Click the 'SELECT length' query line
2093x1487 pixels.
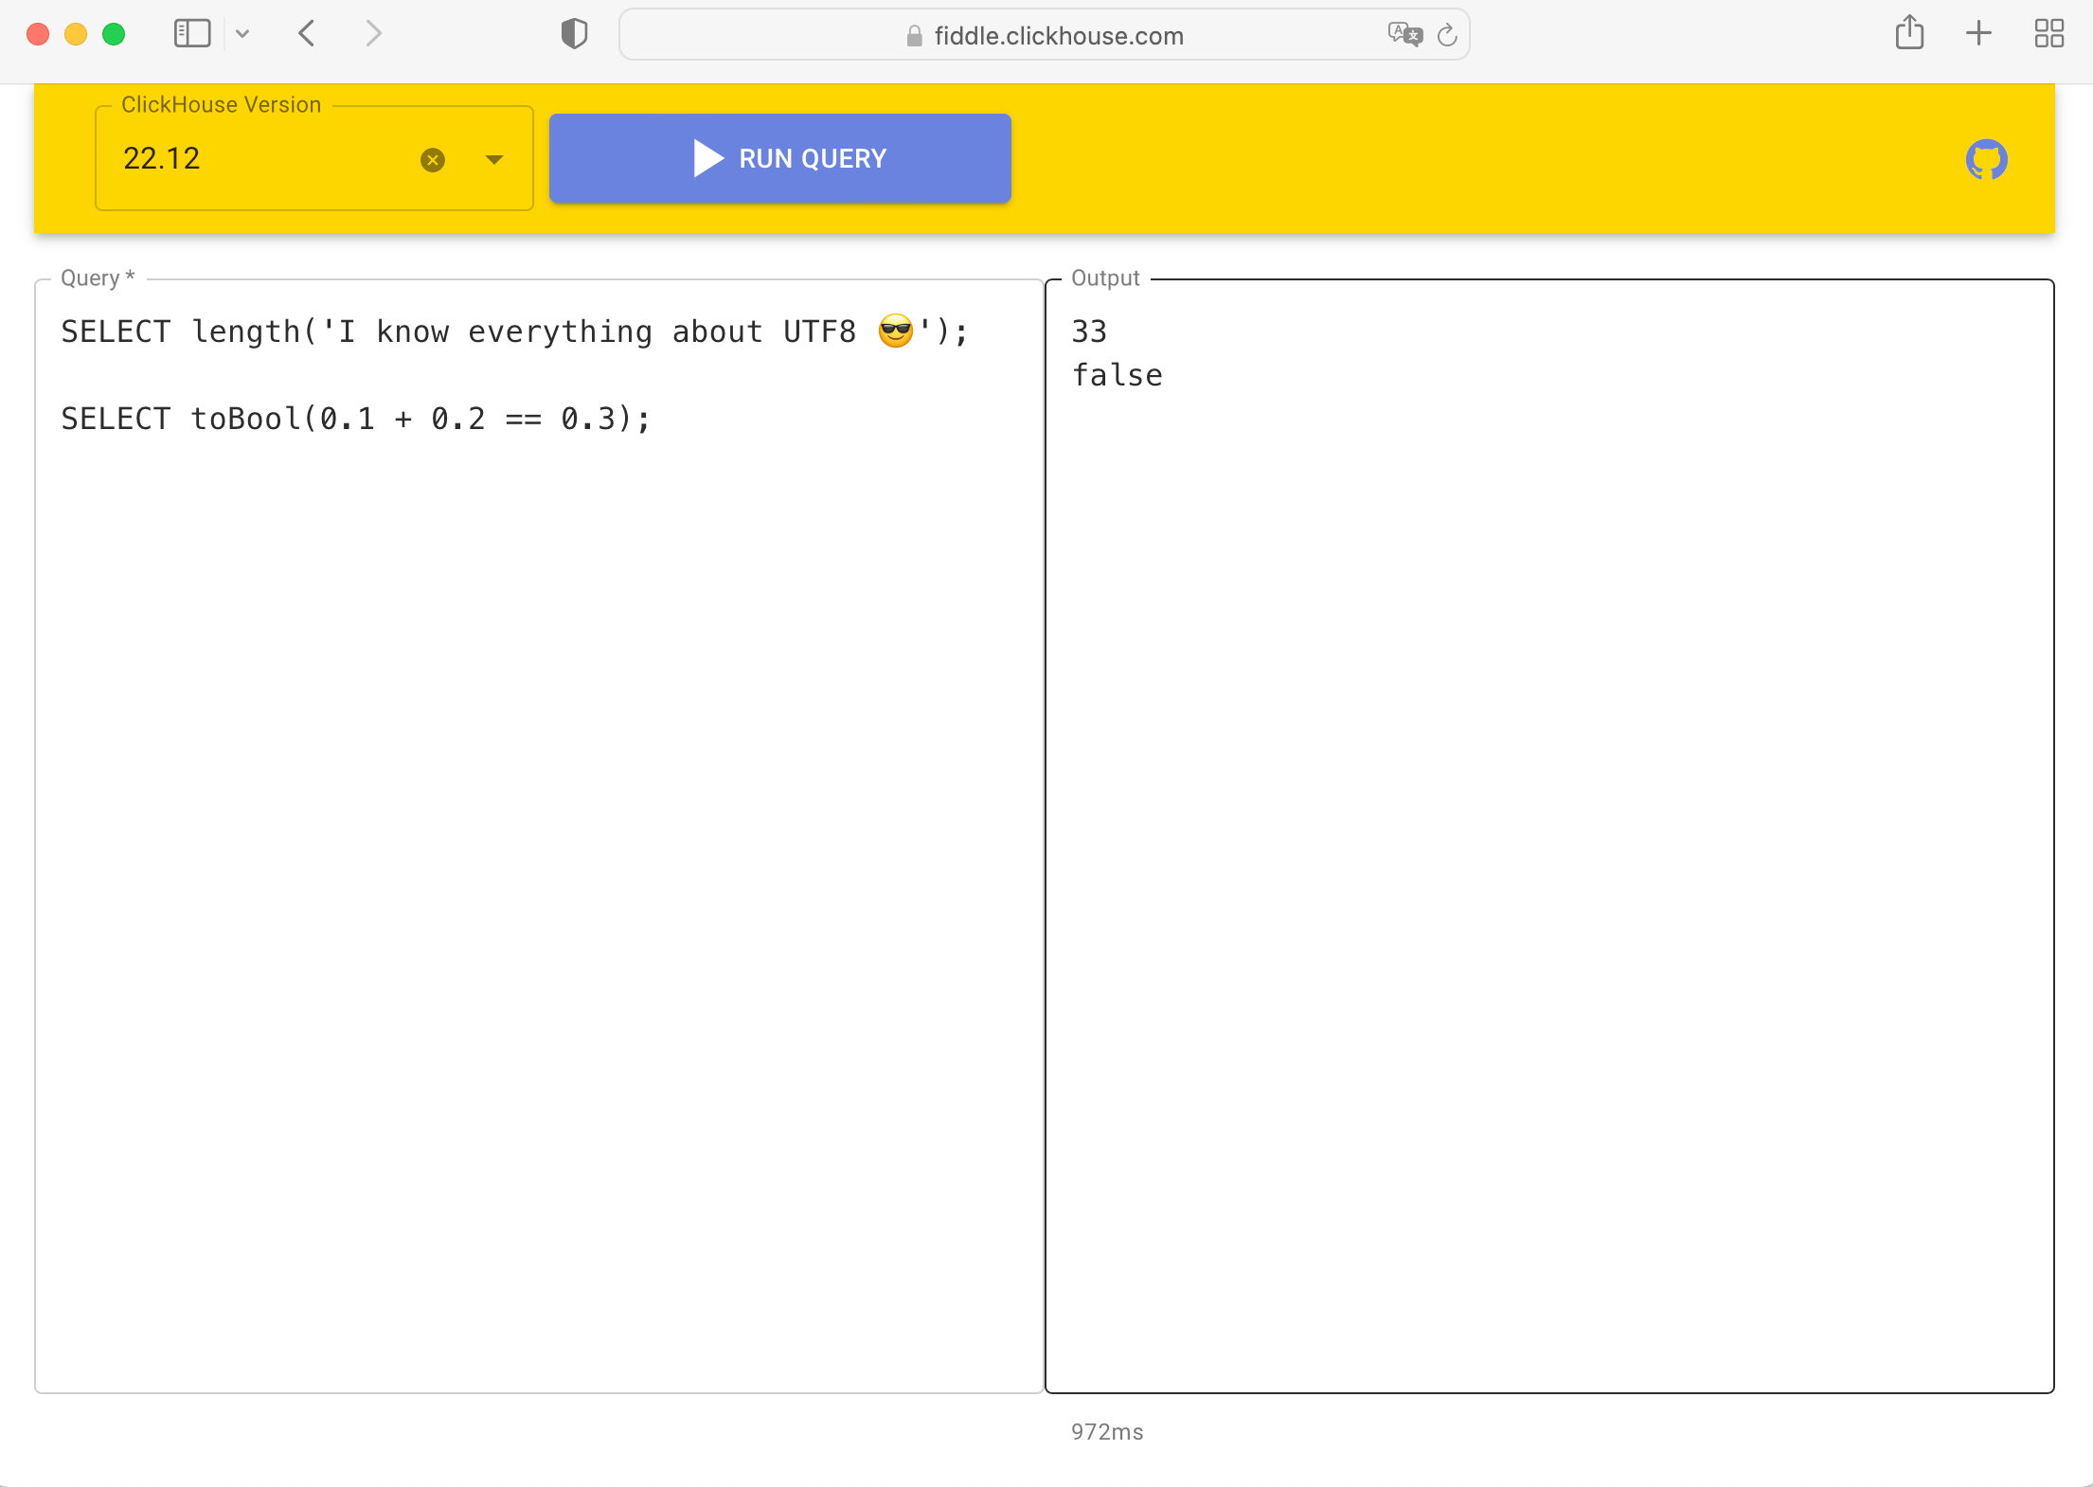click(514, 331)
